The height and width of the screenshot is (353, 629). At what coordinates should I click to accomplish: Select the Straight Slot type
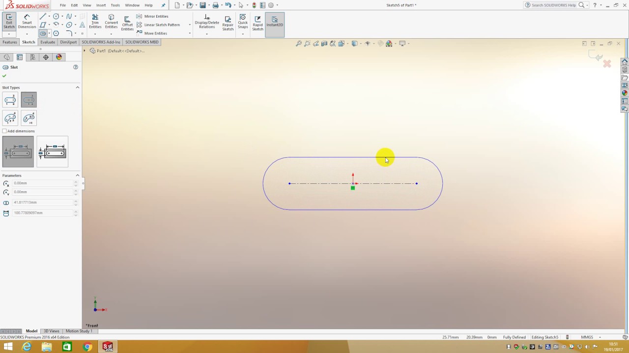pyautogui.click(x=10, y=100)
